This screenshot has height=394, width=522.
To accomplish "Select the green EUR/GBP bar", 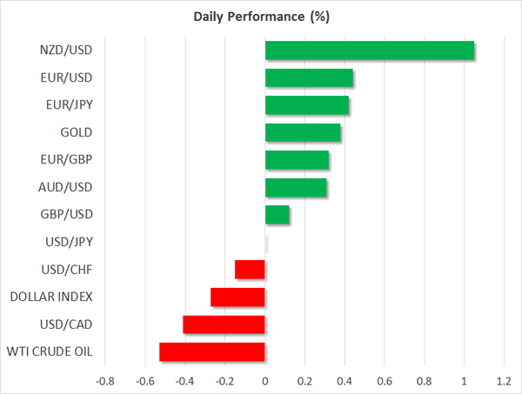I will (x=297, y=160).
